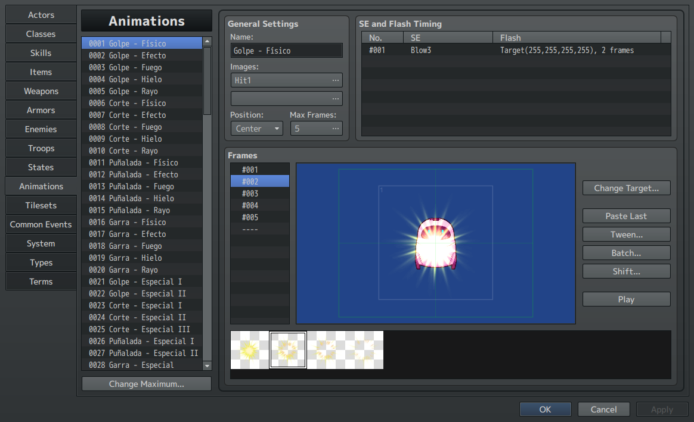Click the Change Maximum button
The image size is (694, 422).
tap(147, 384)
